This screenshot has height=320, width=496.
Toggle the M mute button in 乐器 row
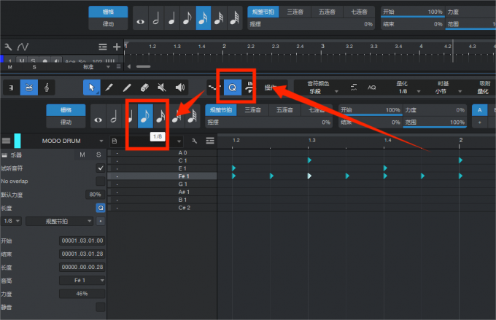[x=82, y=155]
